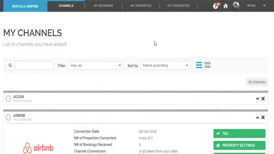Go to Rentals United logo tab
This screenshot has width=274, height=154.
pyautogui.click(x=25, y=6)
